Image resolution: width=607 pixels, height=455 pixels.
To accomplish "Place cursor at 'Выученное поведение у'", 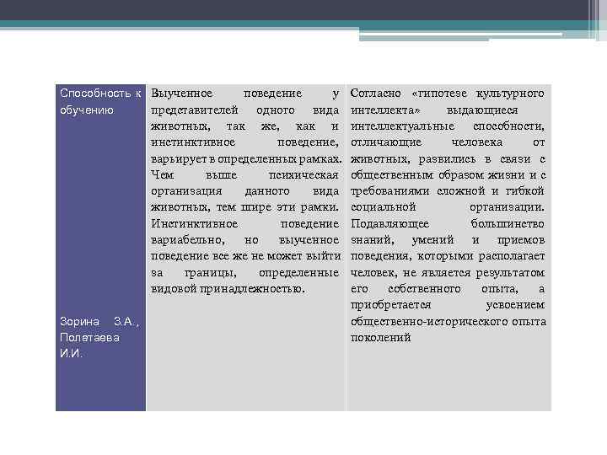I will [245, 94].
